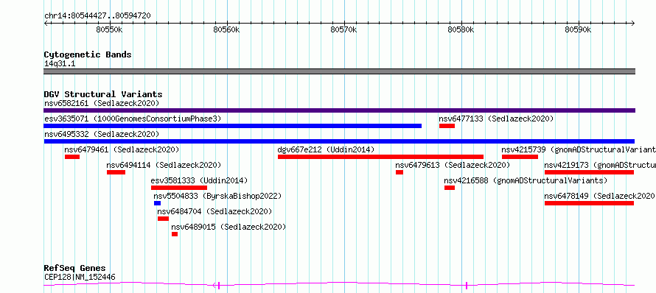Click the nsv6489015 small red bar
This screenshot has width=656, height=293.
click(175, 234)
